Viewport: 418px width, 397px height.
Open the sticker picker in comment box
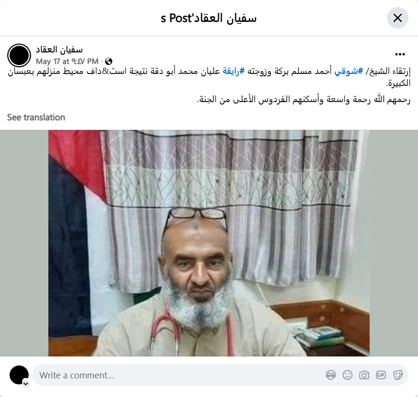point(397,375)
